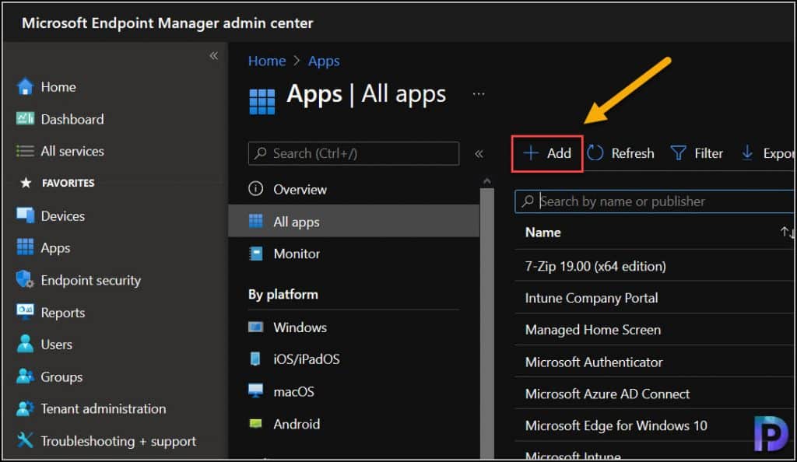Open the ellipsis more options menu

point(479,94)
